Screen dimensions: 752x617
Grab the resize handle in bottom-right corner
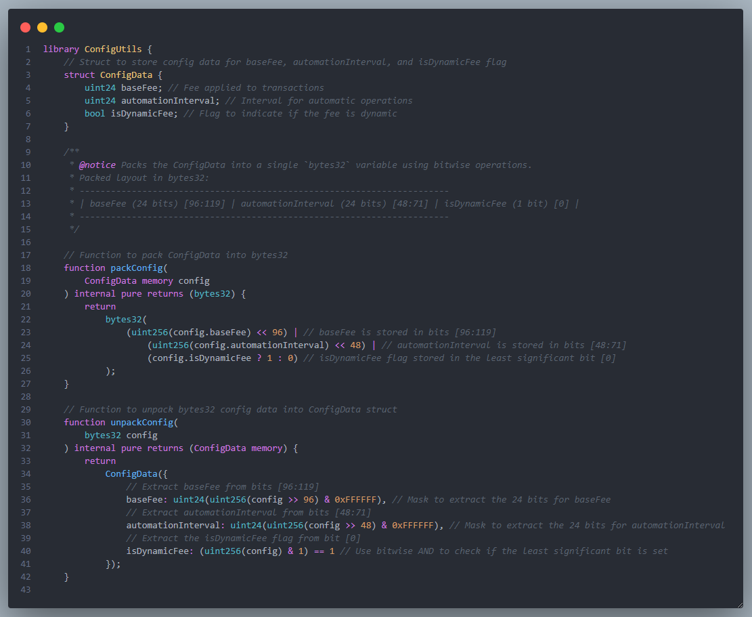point(738,603)
